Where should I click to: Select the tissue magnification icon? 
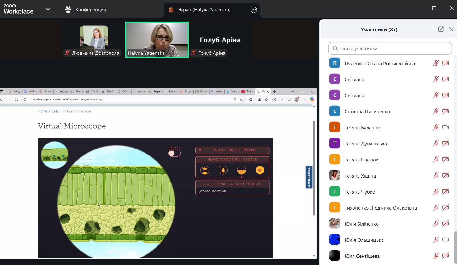[241, 170]
